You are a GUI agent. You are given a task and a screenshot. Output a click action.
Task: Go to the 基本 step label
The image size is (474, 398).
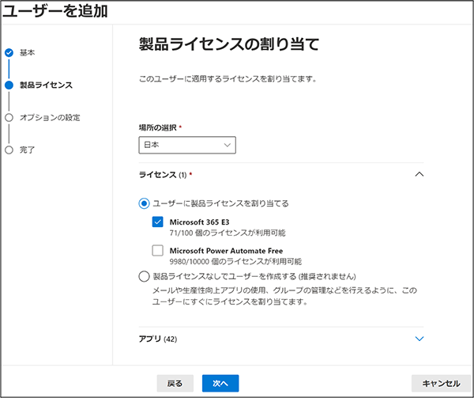coord(27,53)
